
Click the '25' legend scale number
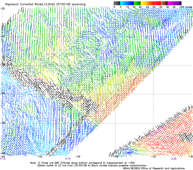pyautogui.click(x=147, y=7)
